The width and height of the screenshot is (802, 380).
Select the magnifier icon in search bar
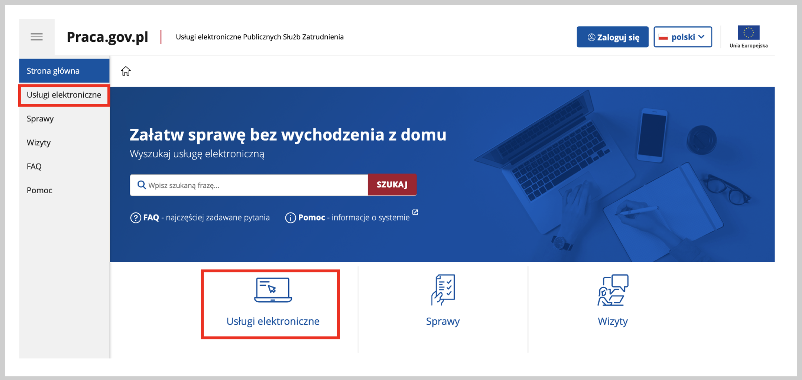(x=141, y=185)
